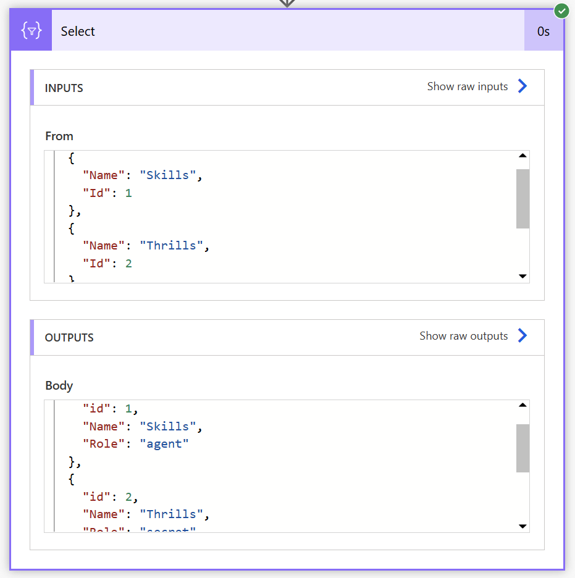Click the blue chevron beside Show raw outputs
This screenshot has width=575, height=578.
click(x=523, y=336)
